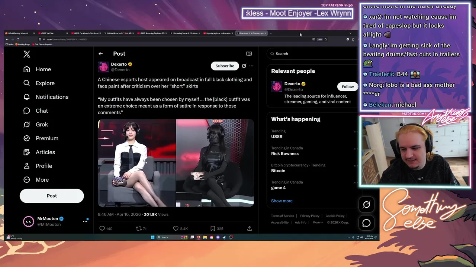The width and height of the screenshot is (476, 267).
Task: Open Cookie Policy footer link
Action: pos(335,216)
